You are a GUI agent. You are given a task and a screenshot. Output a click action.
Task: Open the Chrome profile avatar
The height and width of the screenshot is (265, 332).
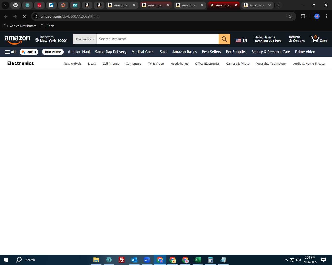317,16
